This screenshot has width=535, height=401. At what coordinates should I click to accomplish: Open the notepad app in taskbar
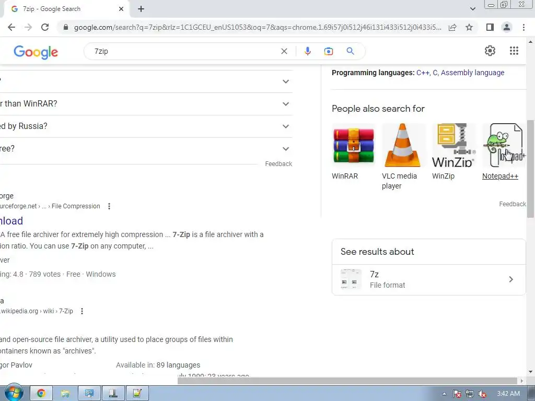tap(137, 394)
